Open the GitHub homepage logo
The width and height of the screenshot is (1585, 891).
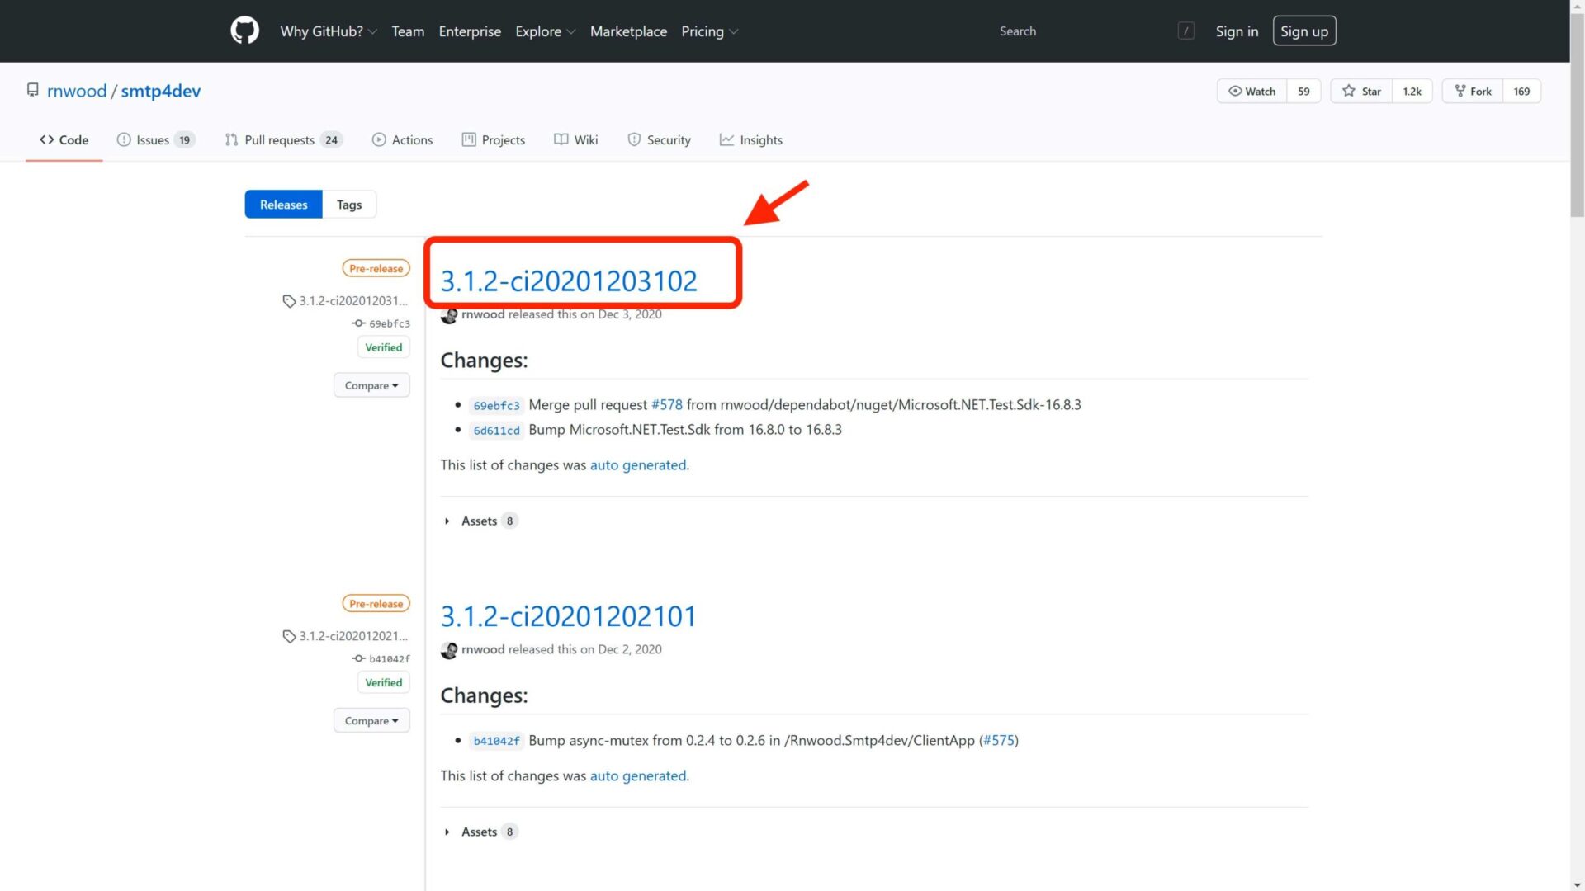pyautogui.click(x=244, y=31)
